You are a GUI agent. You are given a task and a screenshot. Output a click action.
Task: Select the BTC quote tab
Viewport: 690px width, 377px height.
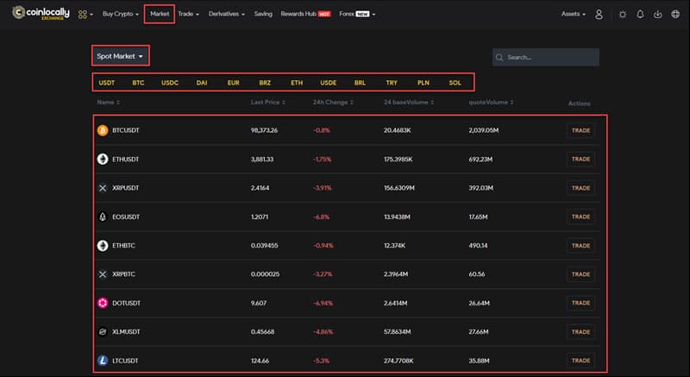138,83
